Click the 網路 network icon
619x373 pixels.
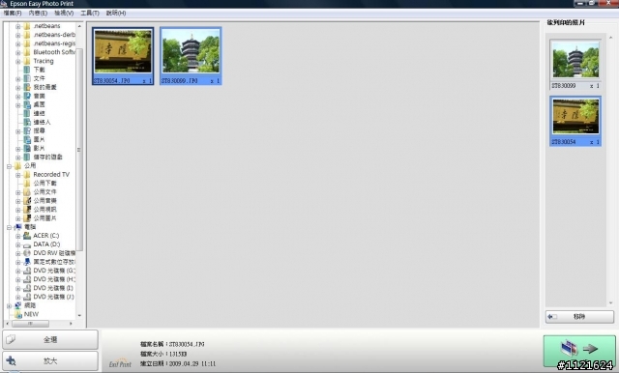18,305
